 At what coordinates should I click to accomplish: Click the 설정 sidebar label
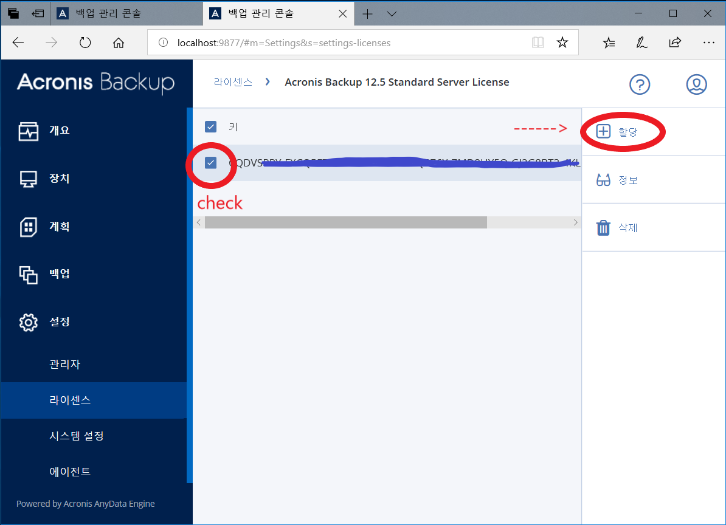click(x=60, y=321)
